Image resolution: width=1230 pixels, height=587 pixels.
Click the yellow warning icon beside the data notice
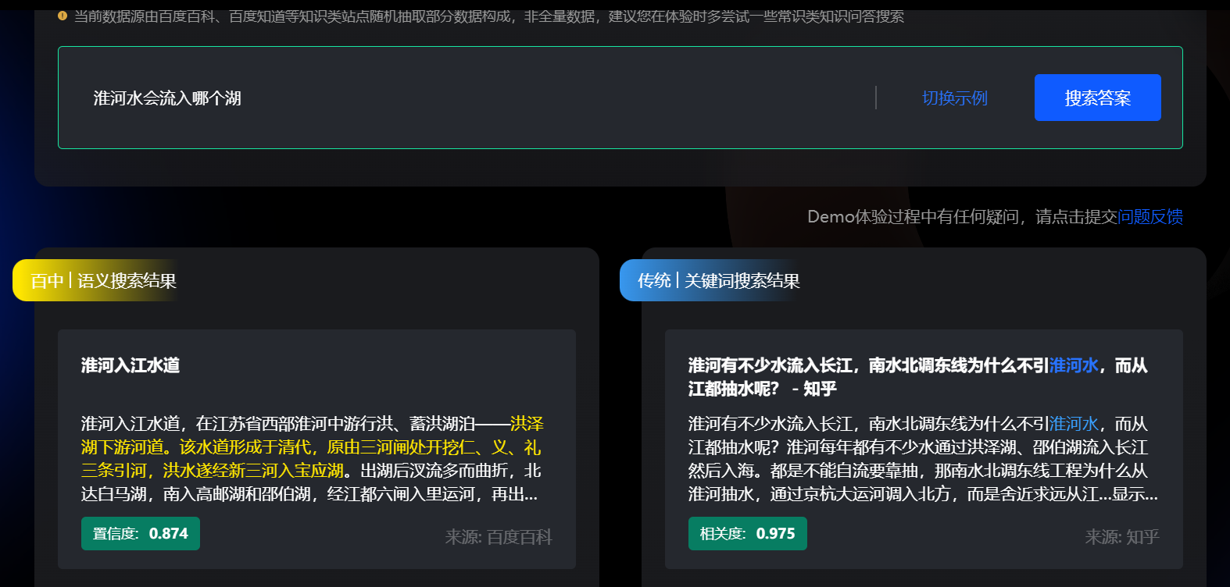pyautogui.click(x=63, y=16)
